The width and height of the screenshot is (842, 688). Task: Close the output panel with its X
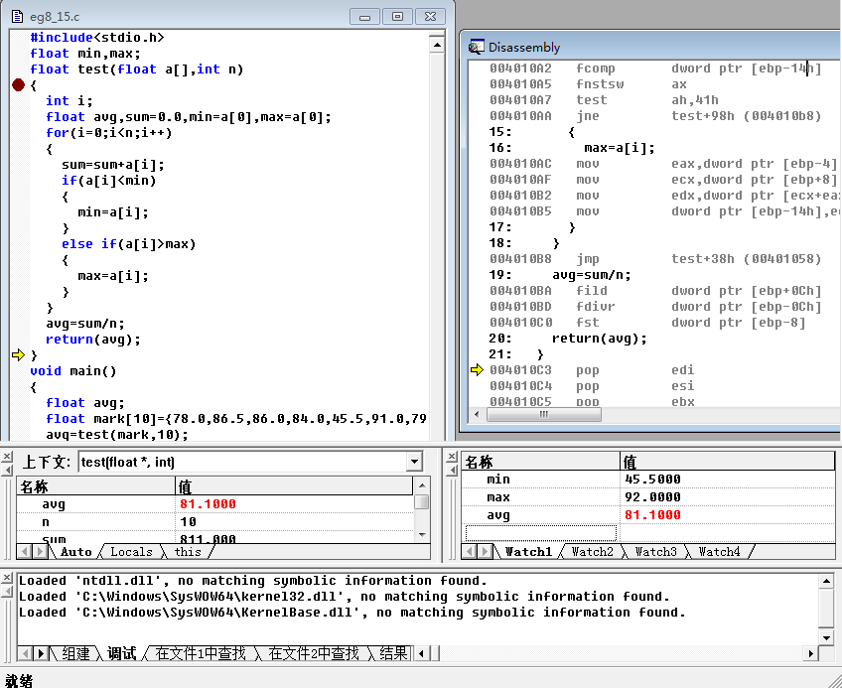7,579
